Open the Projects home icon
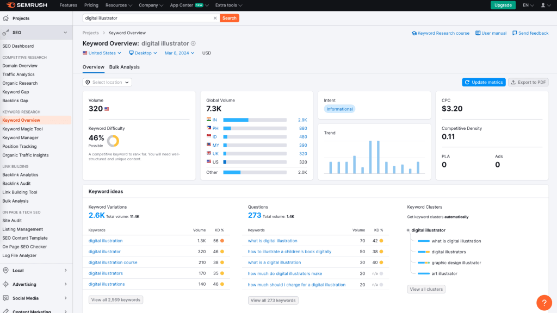The width and height of the screenshot is (557, 313). 5,18
